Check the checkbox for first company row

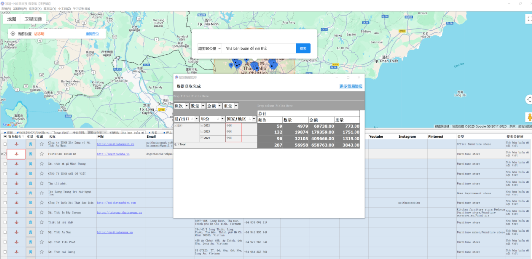coord(5,144)
